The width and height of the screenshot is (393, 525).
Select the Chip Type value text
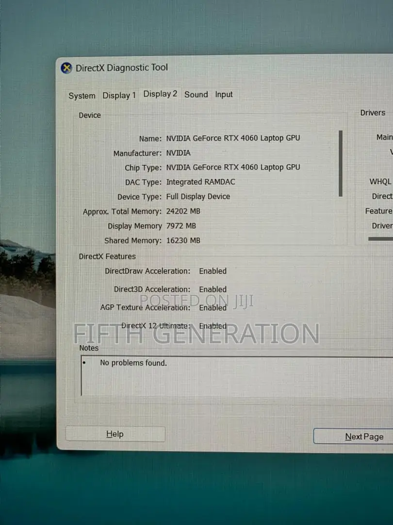pyautogui.click(x=233, y=167)
